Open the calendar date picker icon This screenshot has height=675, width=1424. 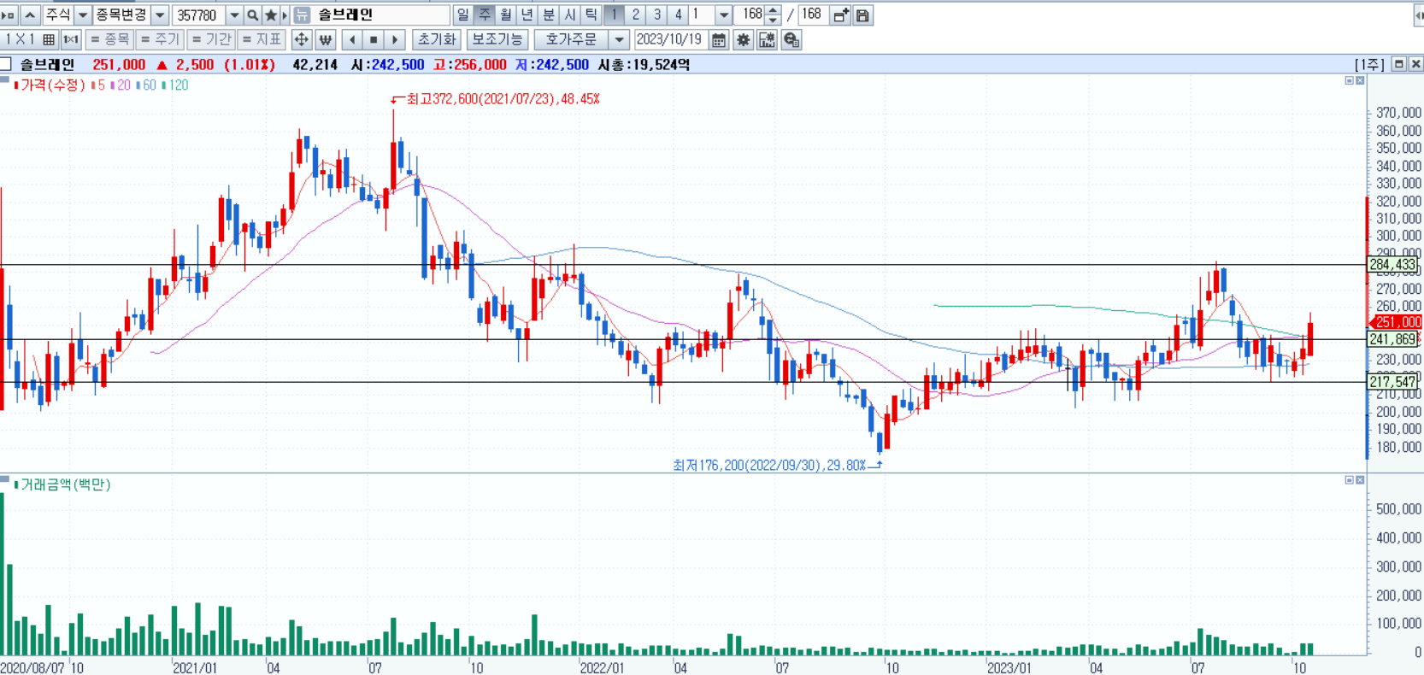click(719, 39)
